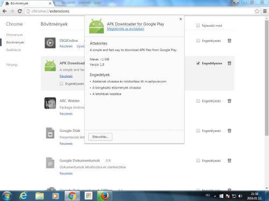Screen dimensions: 269x201
Task: Remove ARC Welder using its trash icon
Action: point(229,101)
